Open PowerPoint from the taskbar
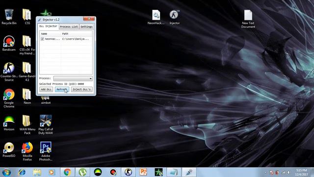 click(144, 172)
